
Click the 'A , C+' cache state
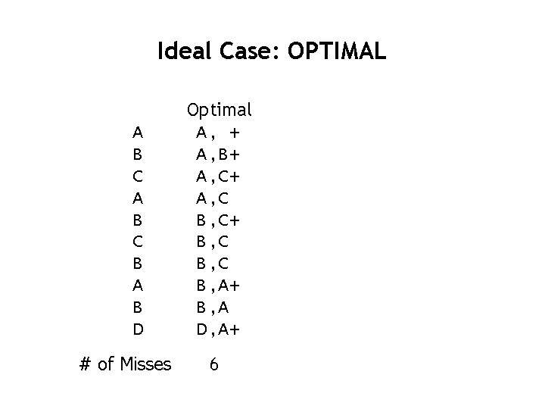tap(218, 176)
